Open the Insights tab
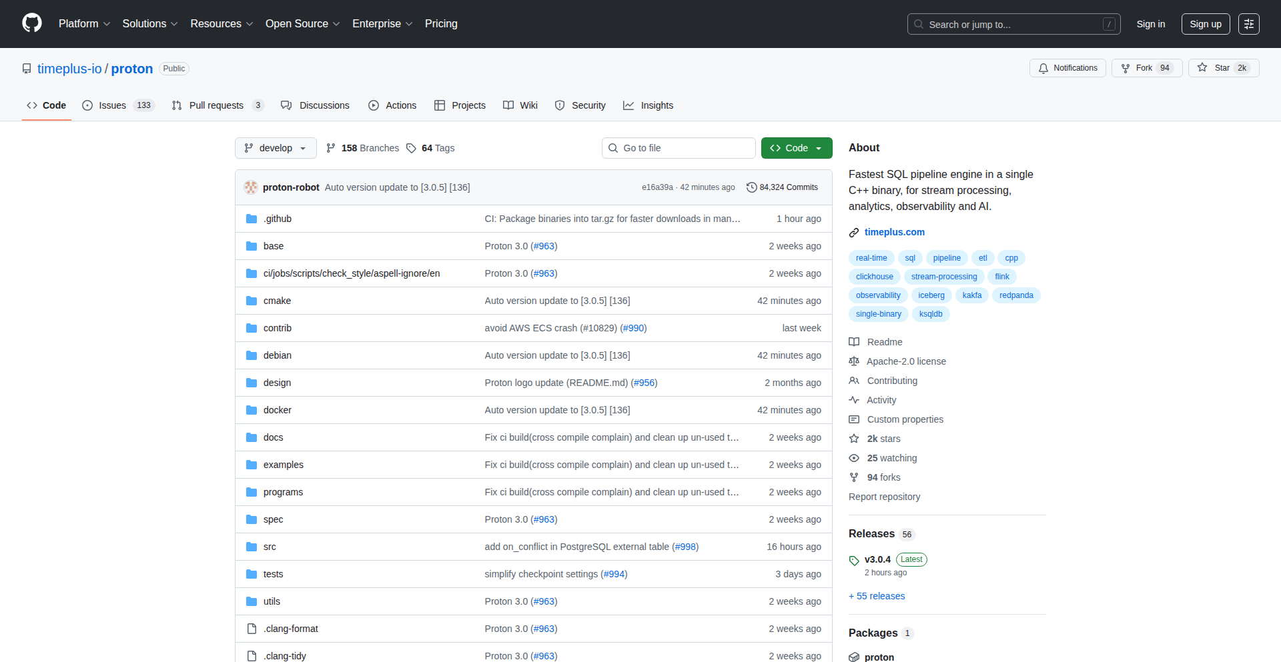The width and height of the screenshot is (1281, 662). 648,105
